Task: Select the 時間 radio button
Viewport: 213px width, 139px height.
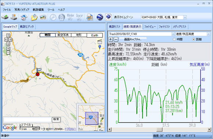Action: pos(174,39)
